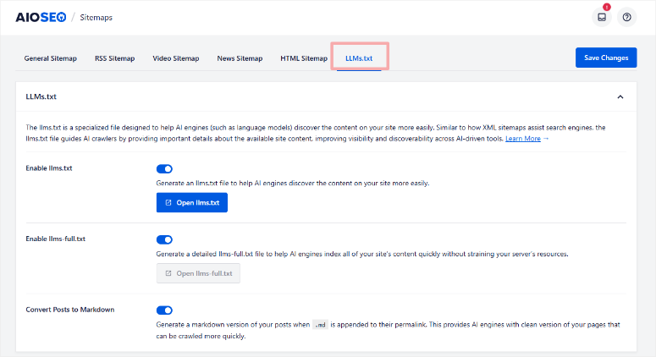Switch to RSS Sitemap tab

[x=114, y=58]
